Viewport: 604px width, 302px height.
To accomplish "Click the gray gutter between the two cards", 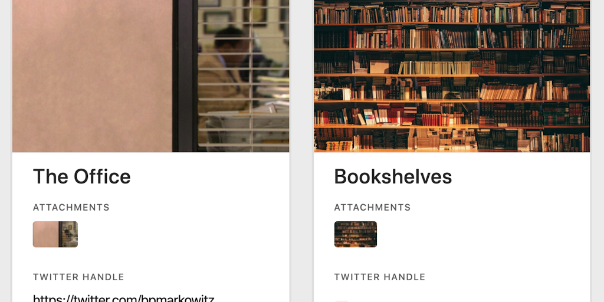I will (301, 151).
